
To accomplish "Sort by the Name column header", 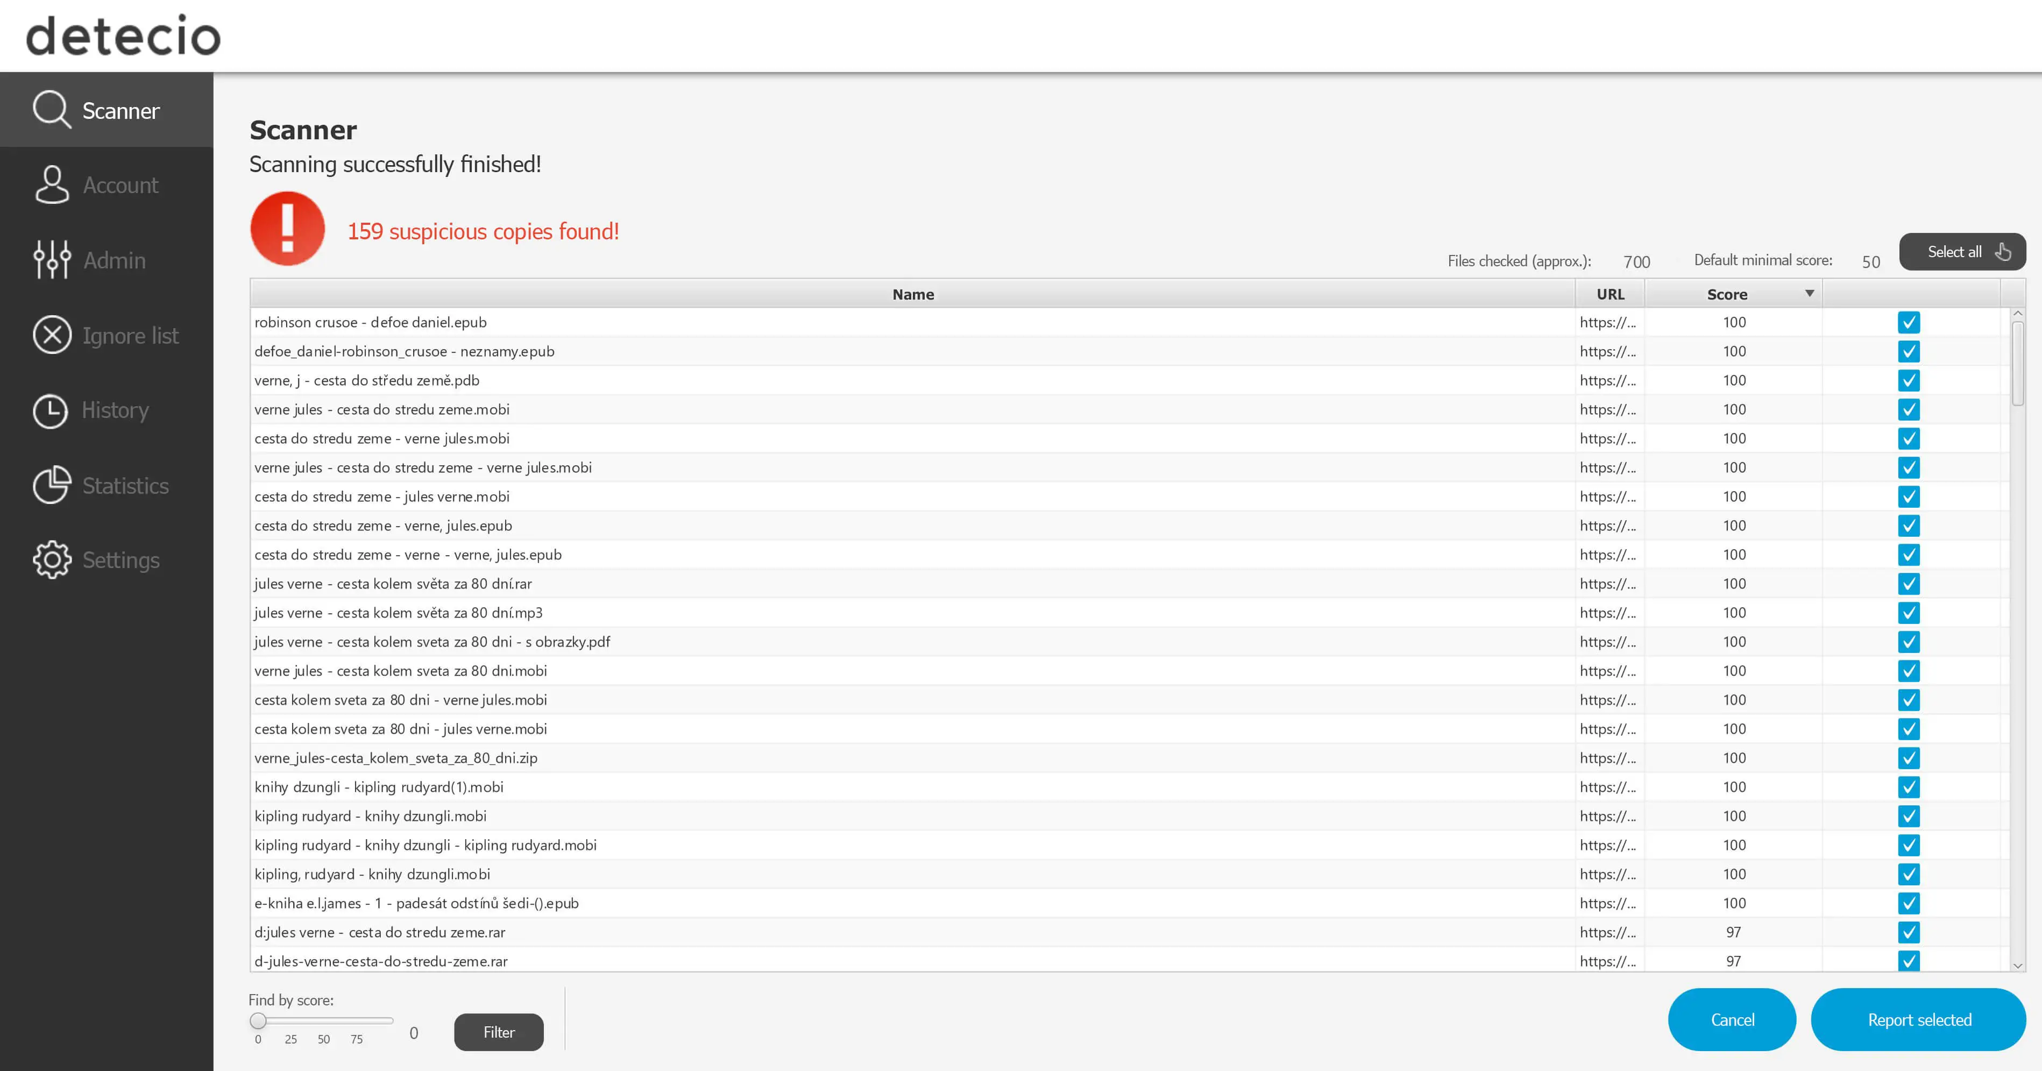I will point(912,294).
